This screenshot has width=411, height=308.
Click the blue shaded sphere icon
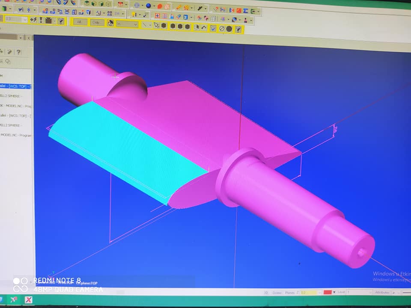[x=149, y=6]
